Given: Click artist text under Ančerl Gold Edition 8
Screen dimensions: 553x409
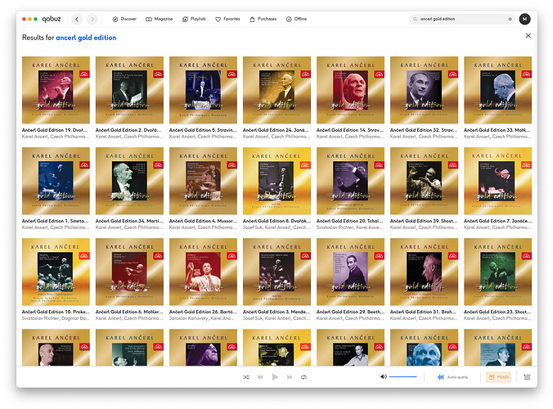Looking at the screenshot, I should 276,227.
